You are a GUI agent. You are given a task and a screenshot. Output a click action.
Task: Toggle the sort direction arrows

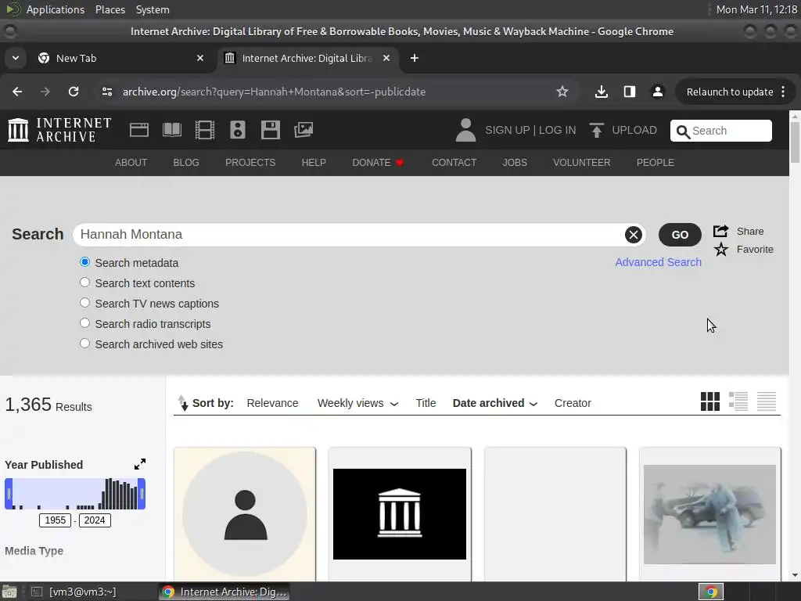(183, 403)
